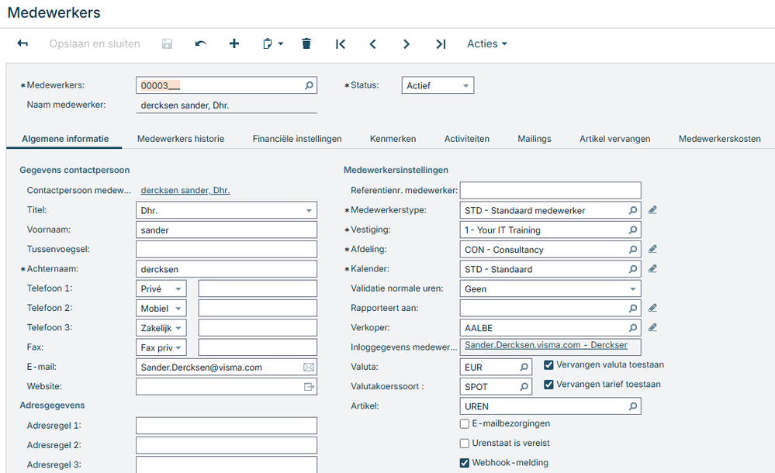Open lookup for Vestiging field

[x=633, y=230]
